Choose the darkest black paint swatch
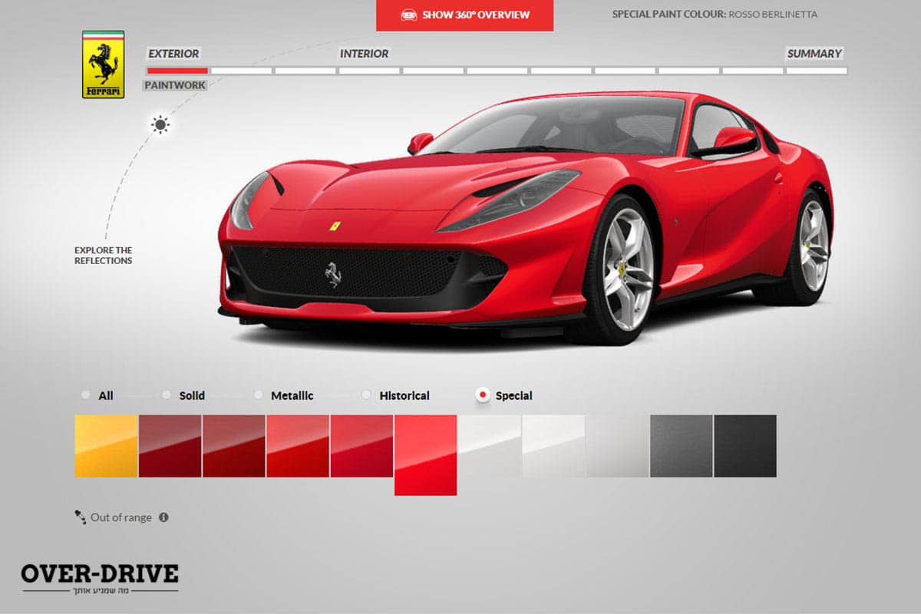The image size is (921, 614). click(744, 446)
